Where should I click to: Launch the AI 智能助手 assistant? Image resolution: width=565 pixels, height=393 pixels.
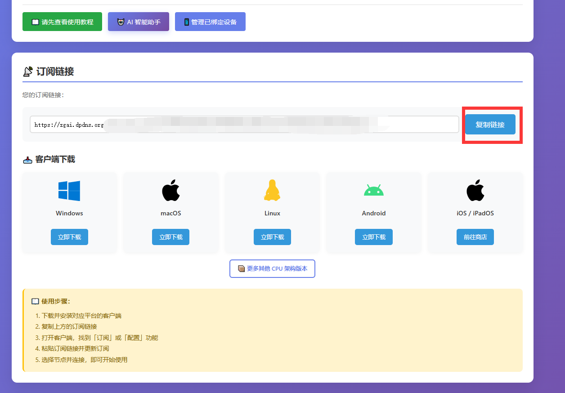click(x=139, y=22)
